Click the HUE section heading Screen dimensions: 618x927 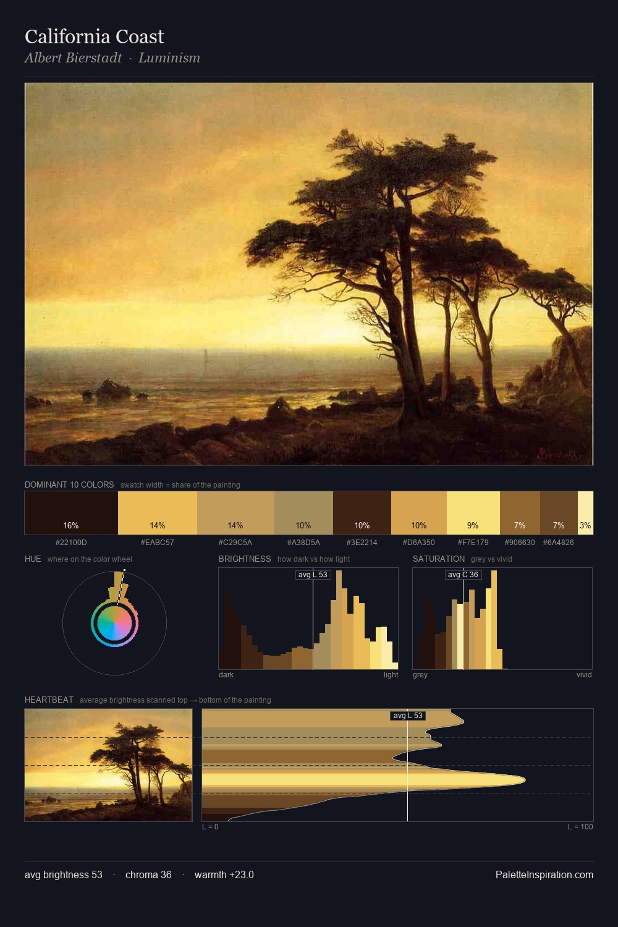tap(33, 559)
